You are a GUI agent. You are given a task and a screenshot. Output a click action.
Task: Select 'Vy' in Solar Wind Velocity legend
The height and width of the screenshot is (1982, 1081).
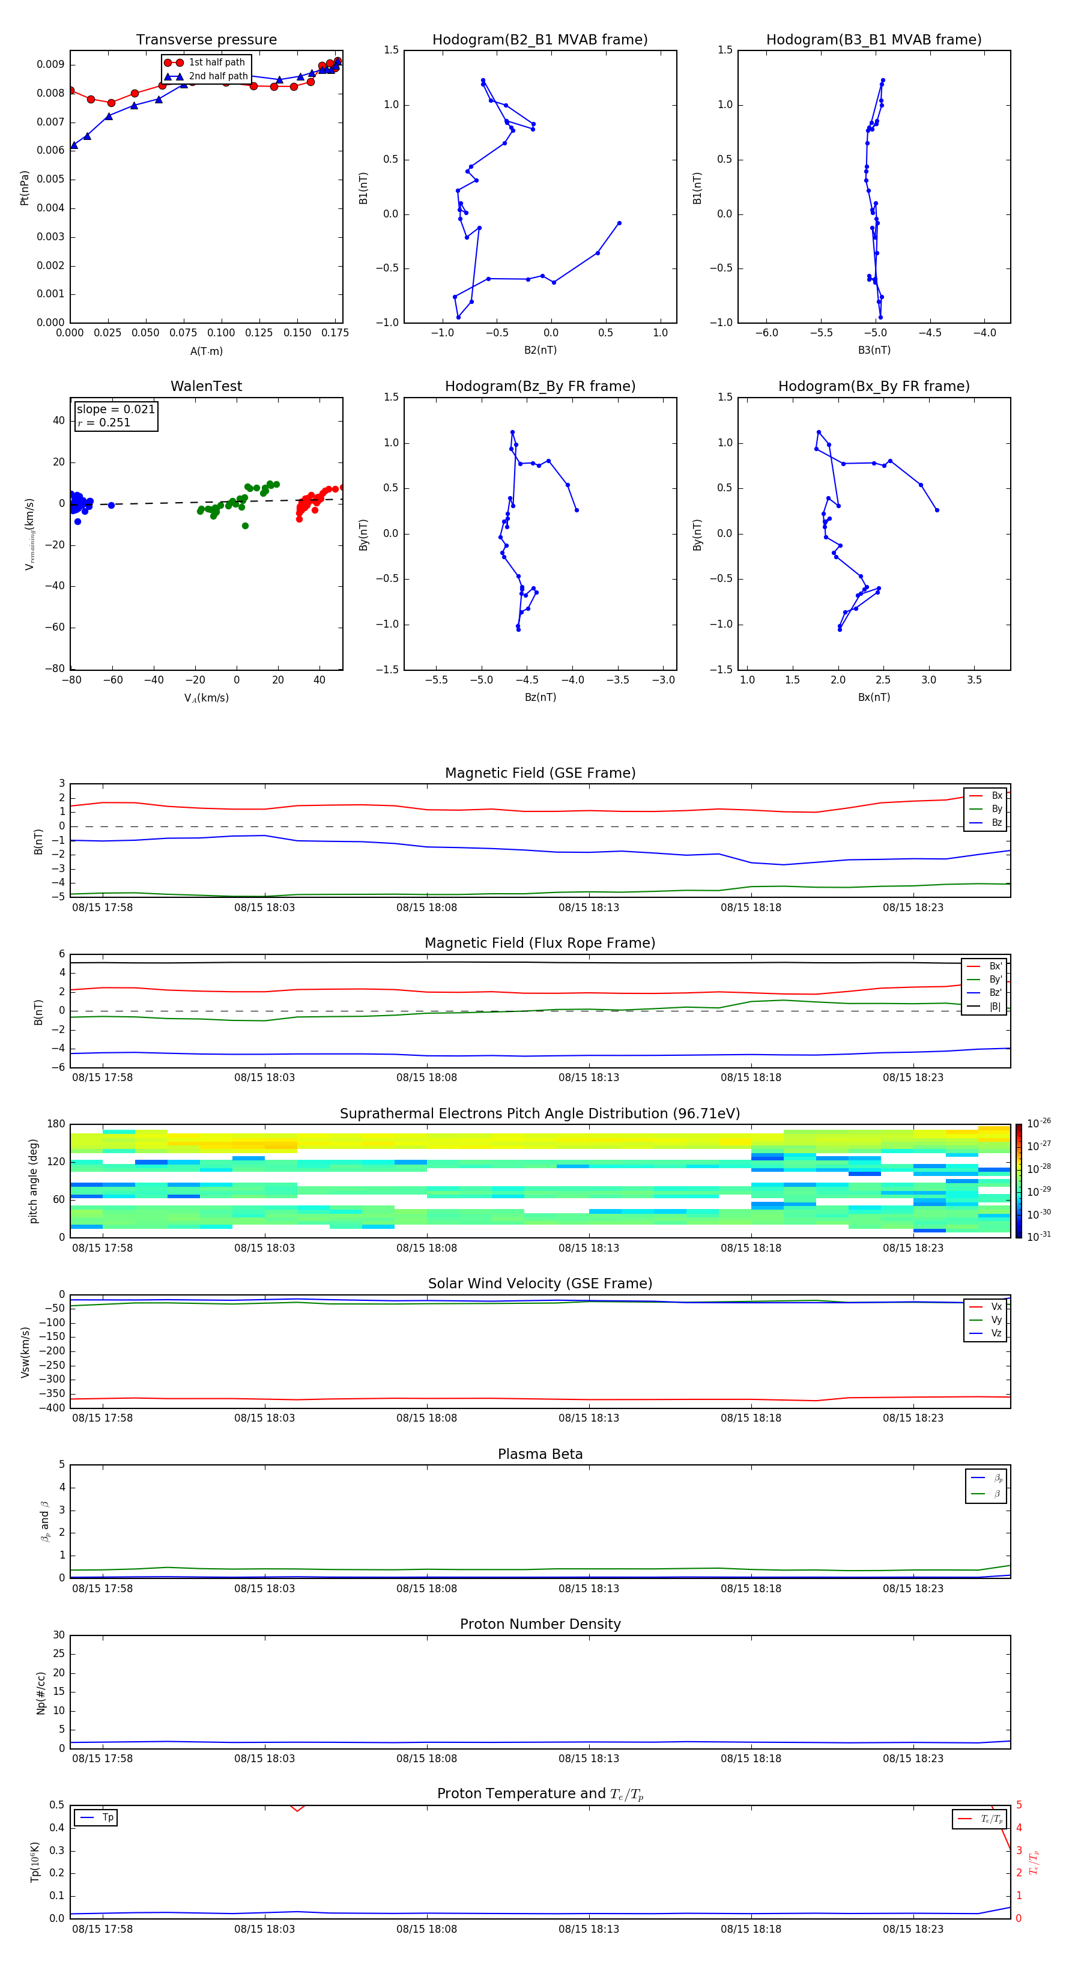click(986, 1320)
